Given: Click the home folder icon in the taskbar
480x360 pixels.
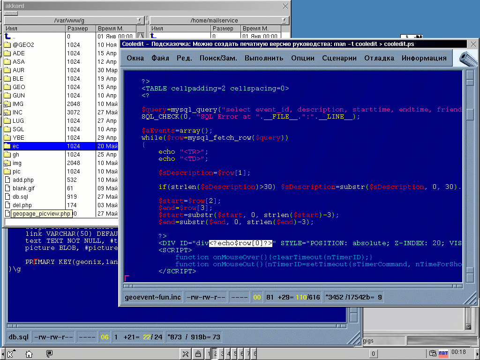Looking at the screenshot, I should tap(29, 354).
